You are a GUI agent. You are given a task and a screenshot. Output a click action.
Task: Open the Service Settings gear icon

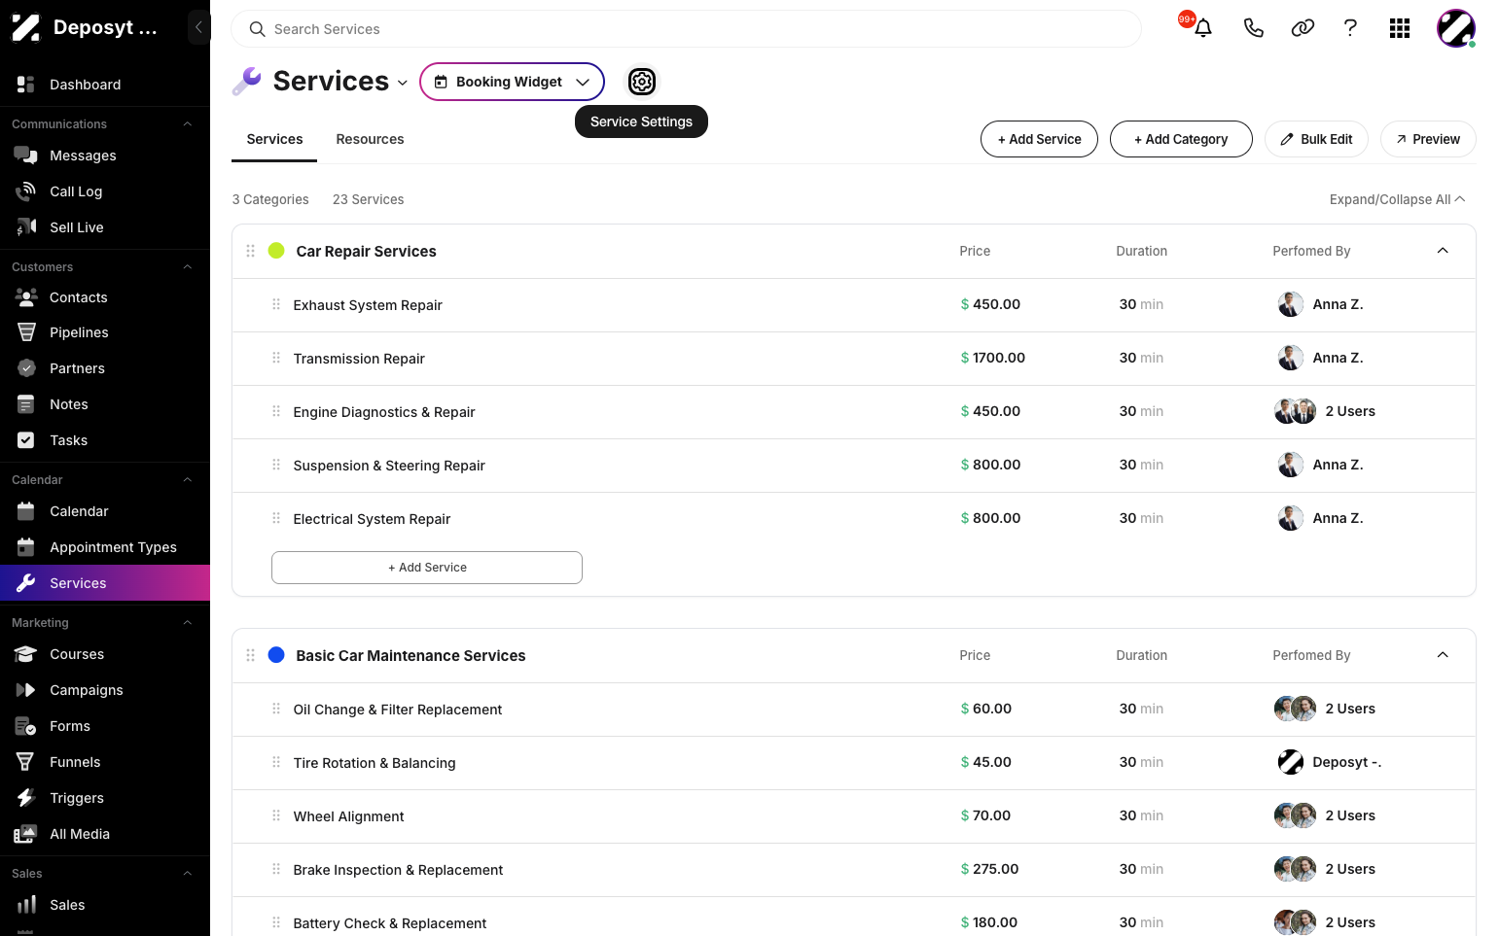[x=642, y=82]
